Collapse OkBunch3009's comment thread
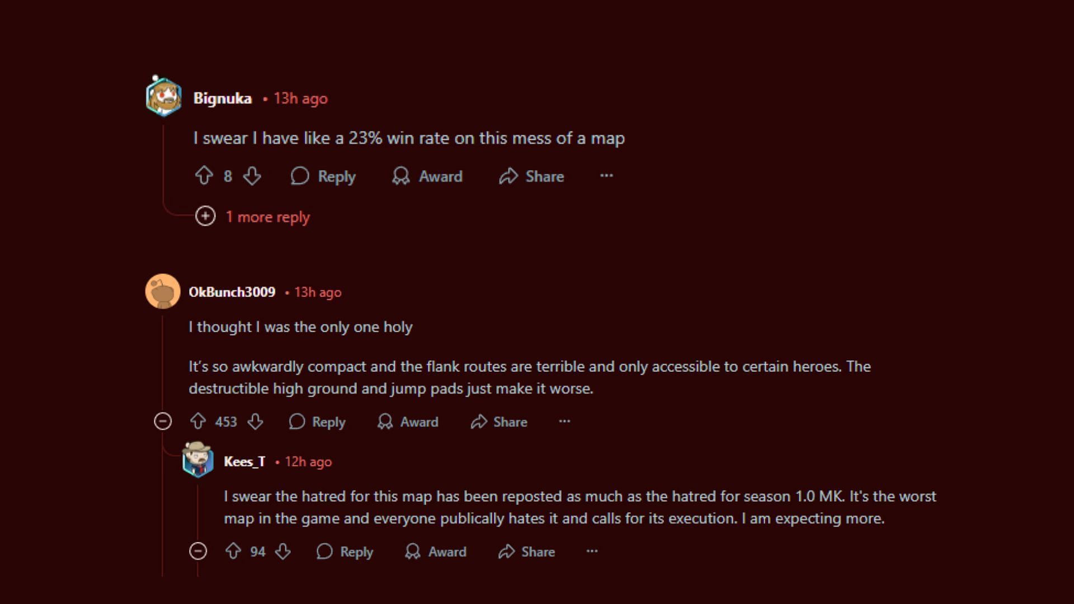 point(162,421)
